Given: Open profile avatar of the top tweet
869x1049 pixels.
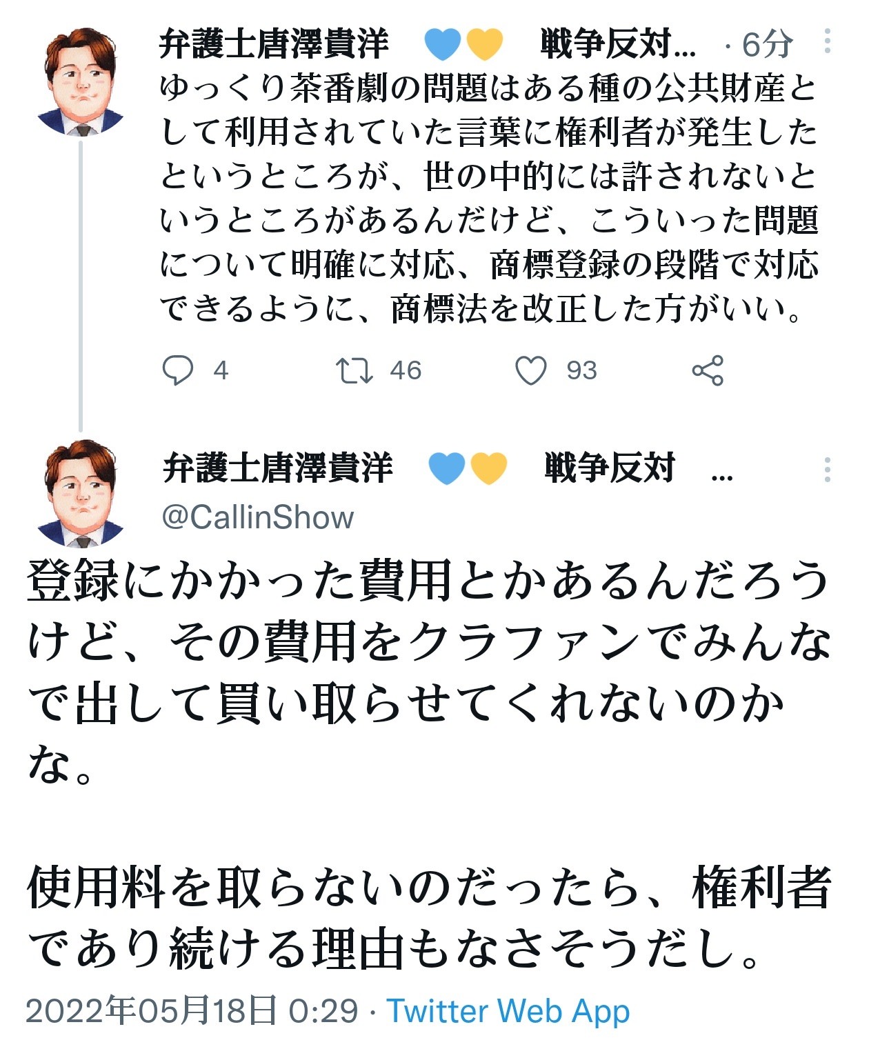Looking at the screenshot, I should (x=81, y=81).
